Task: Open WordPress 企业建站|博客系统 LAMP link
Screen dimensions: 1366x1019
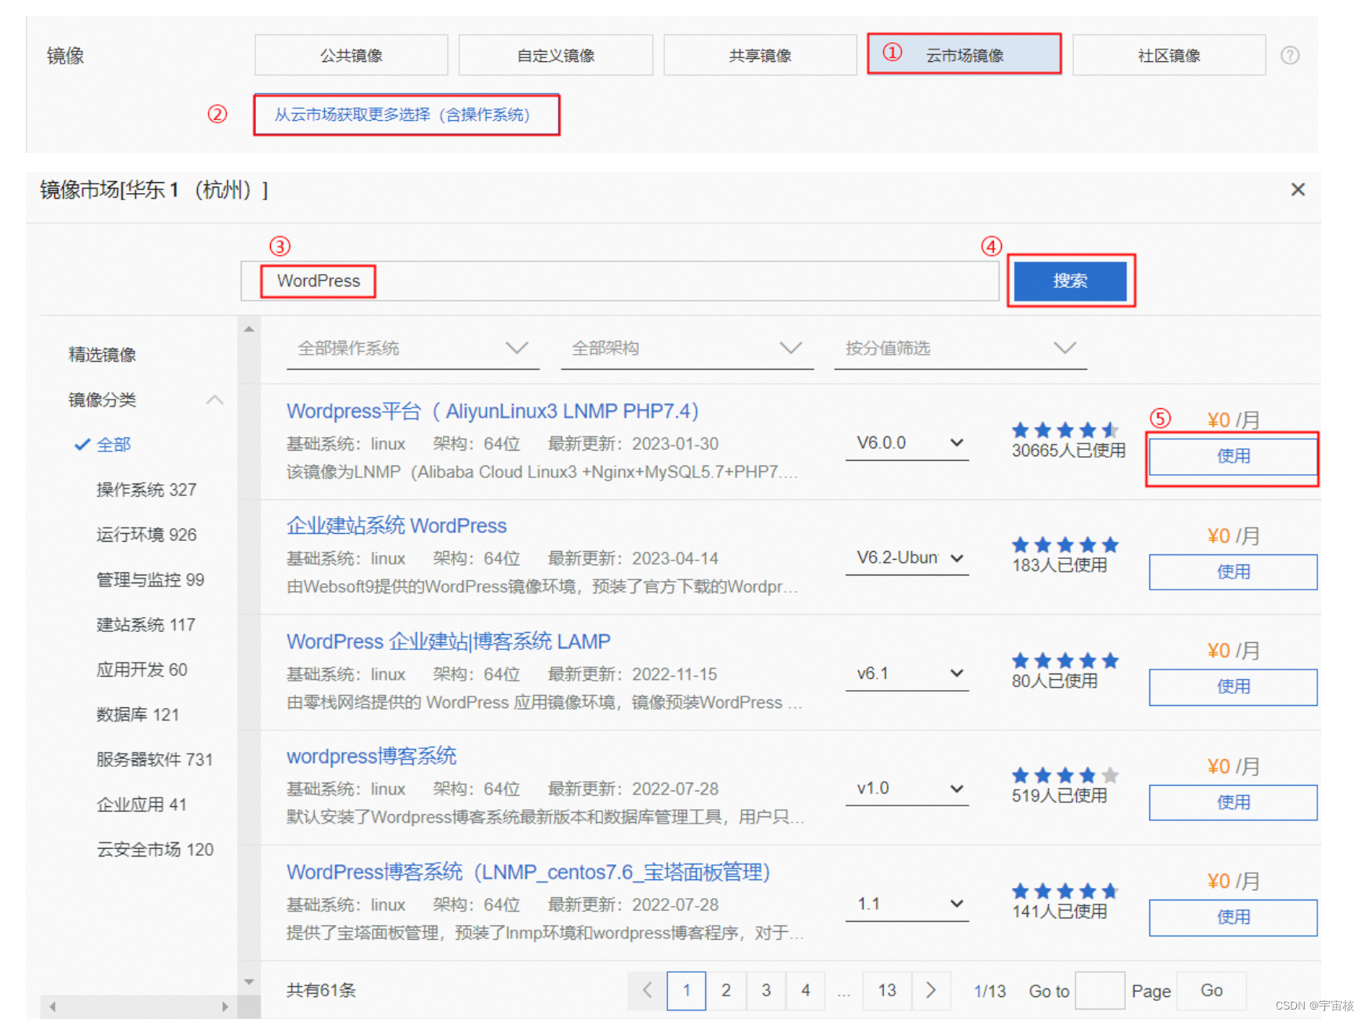Action: 448,641
